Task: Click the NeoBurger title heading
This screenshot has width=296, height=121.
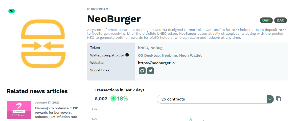Action: [x=114, y=19]
